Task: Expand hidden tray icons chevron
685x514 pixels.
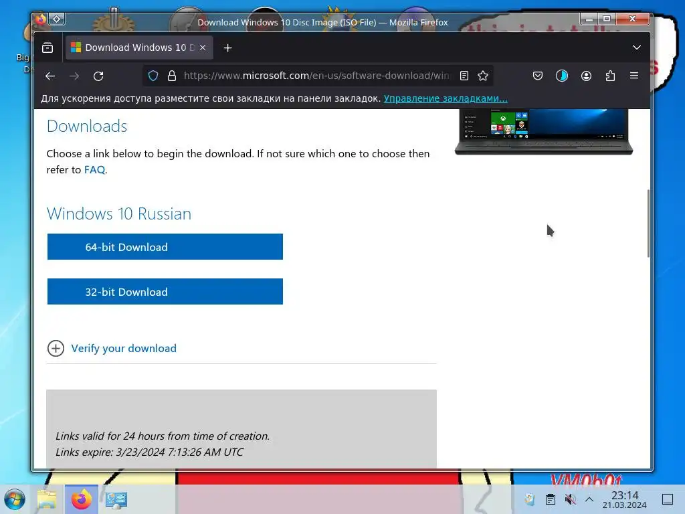Action: (589, 499)
